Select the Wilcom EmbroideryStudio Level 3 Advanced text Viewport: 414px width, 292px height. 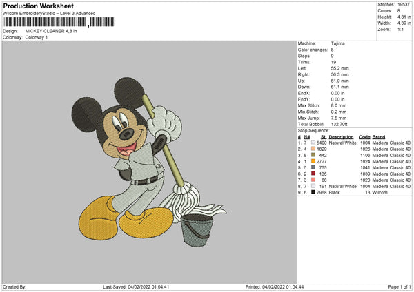[49, 14]
